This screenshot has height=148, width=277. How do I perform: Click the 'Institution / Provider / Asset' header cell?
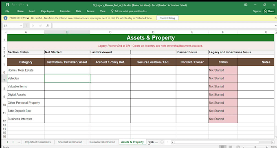(67, 62)
